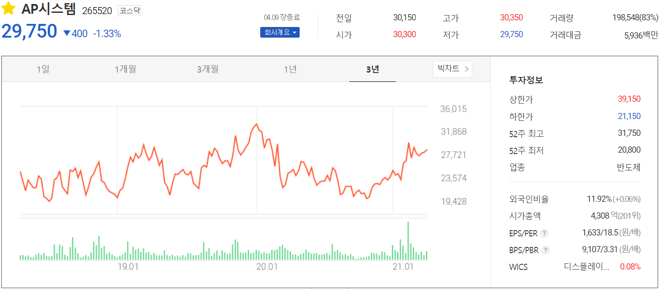The height and width of the screenshot is (289, 659).
Task: Click the 코스닥 market badge
Action: click(x=129, y=11)
